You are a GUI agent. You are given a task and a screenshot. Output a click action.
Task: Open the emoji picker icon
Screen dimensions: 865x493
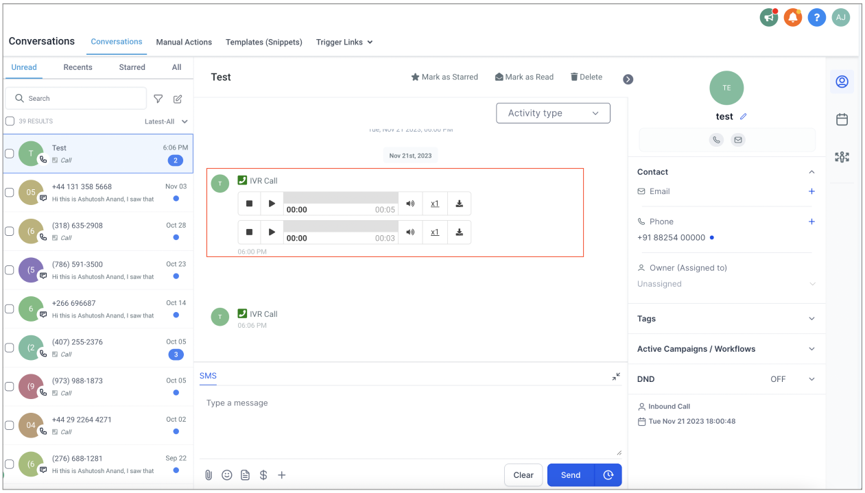tap(227, 475)
